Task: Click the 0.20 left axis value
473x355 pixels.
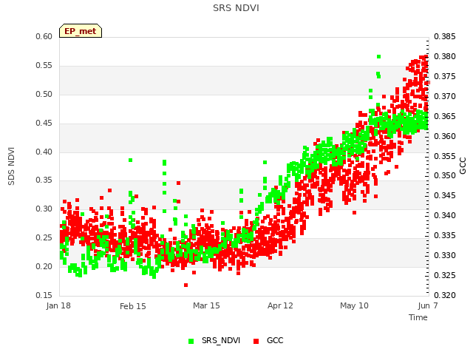Action: point(44,266)
